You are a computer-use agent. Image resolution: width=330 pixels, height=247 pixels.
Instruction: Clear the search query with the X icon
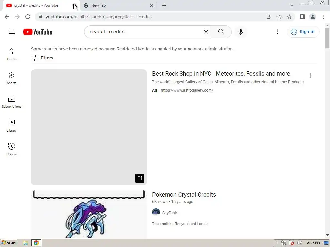click(x=206, y=32)
